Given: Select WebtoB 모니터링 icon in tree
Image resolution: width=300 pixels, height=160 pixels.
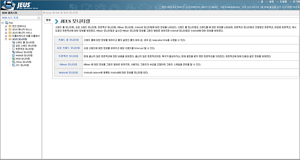Looking at the screenshot, I should 13,55.
